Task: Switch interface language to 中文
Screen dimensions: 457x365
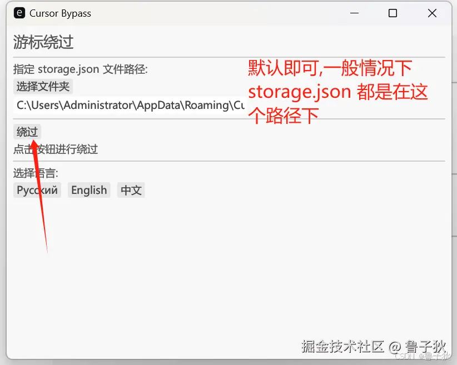Action: tap(131, 190)
